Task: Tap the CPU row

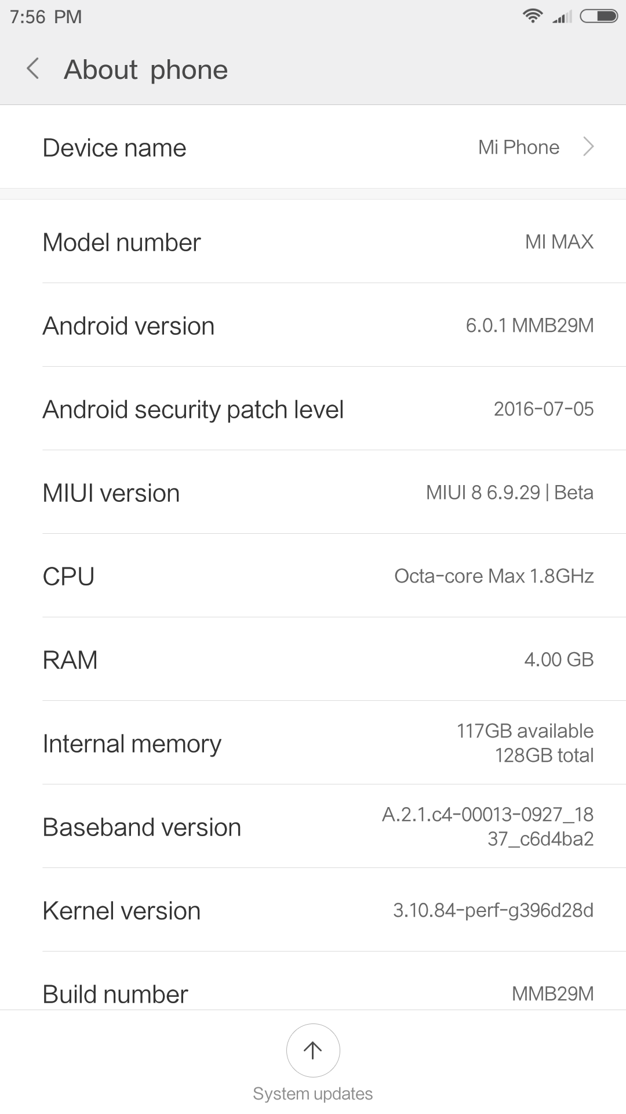Action: point(313,576)
